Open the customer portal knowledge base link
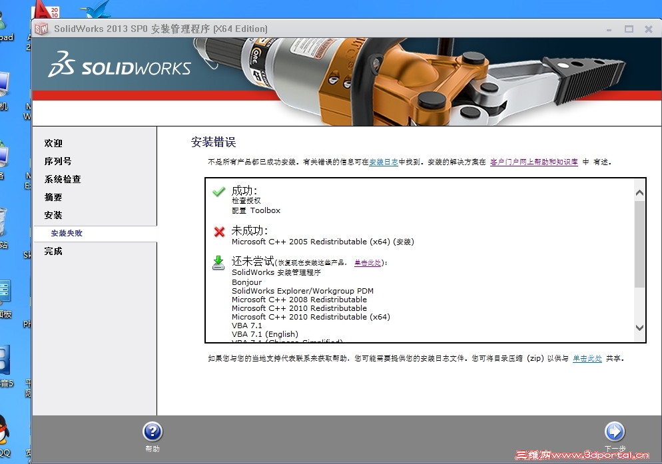The image size is (662, 464). point(533,162)
